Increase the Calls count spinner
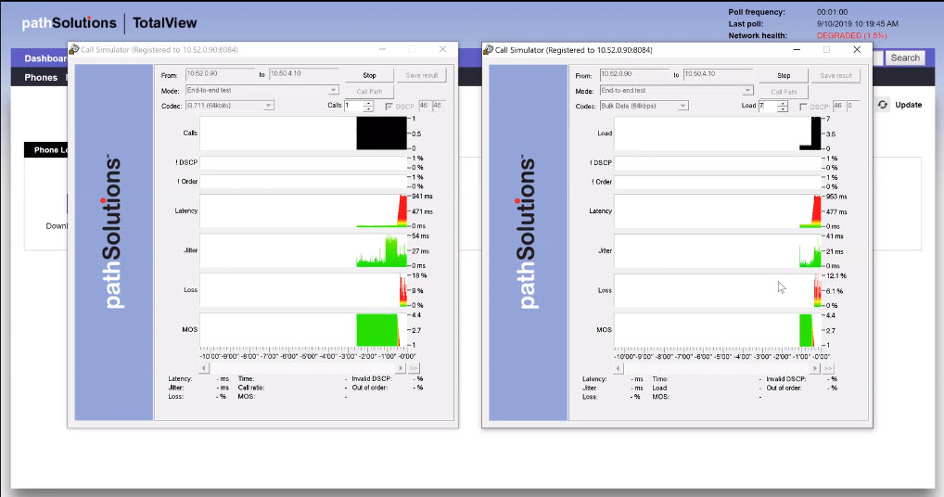This screenshot has width=944, height=497. point(369,103)
